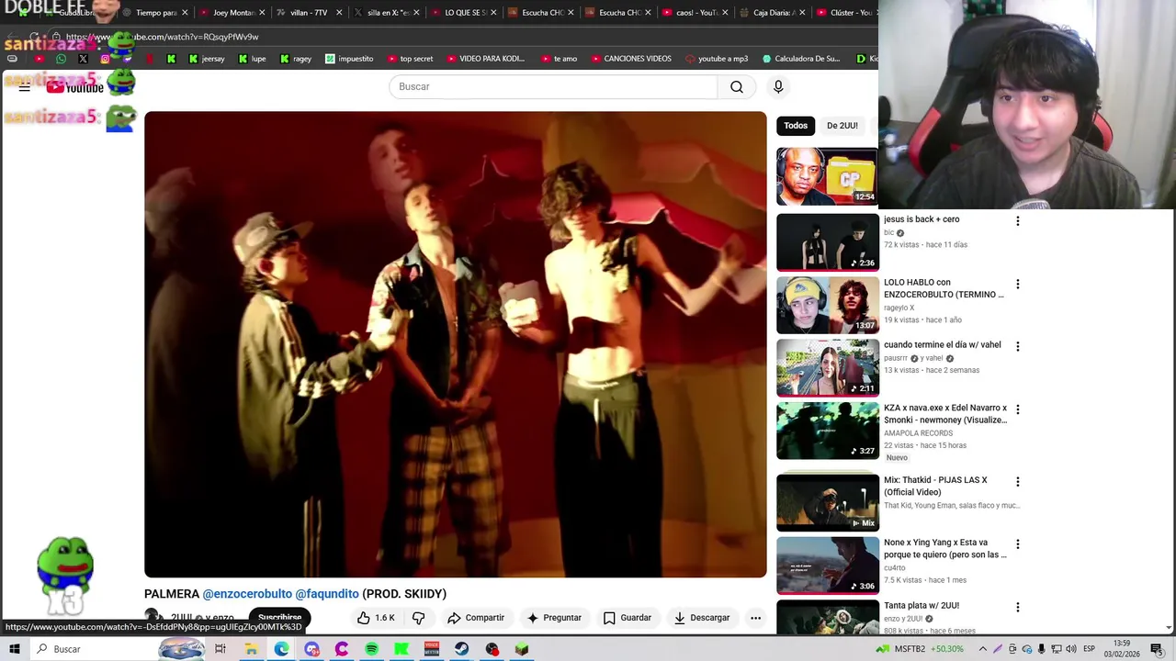
Task: Switch to the 'villan - 7TV' browser tab
Action: pyautogui.click(x=308, y=13)
